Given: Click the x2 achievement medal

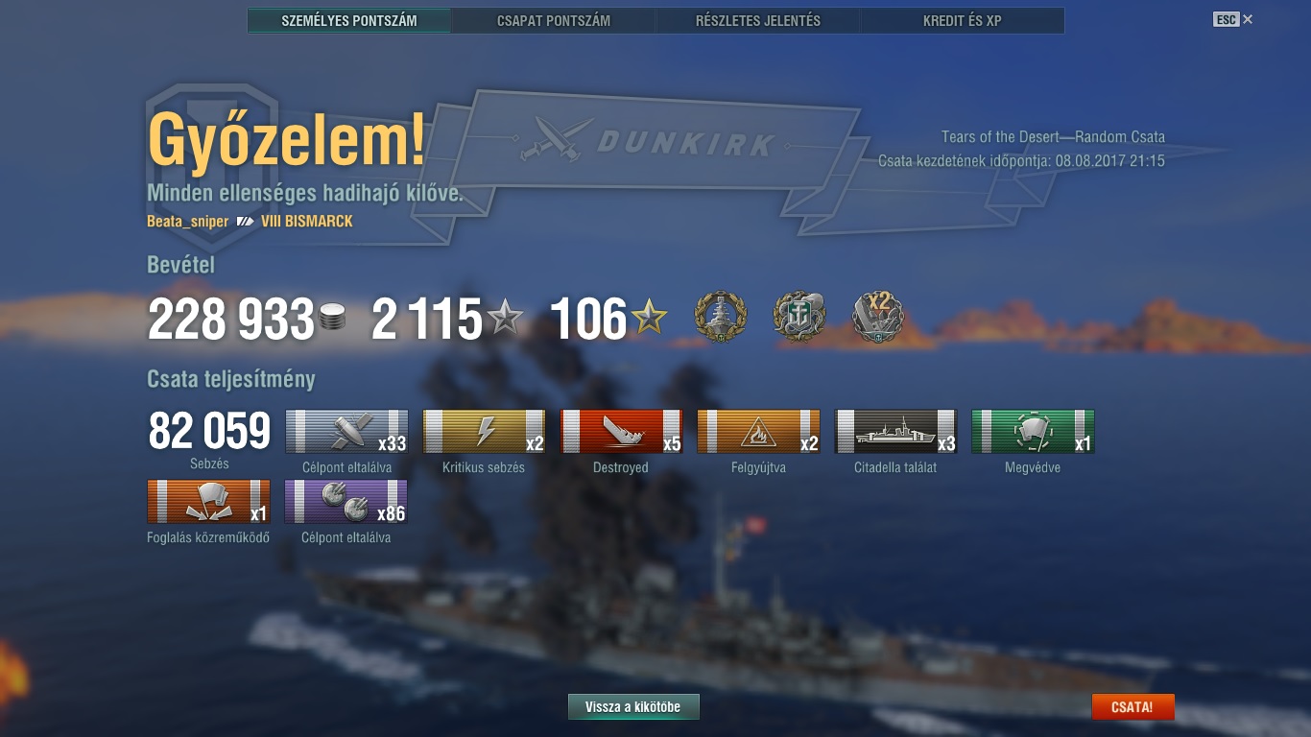Looking at the screenshot, I should [x=878, y=318].
